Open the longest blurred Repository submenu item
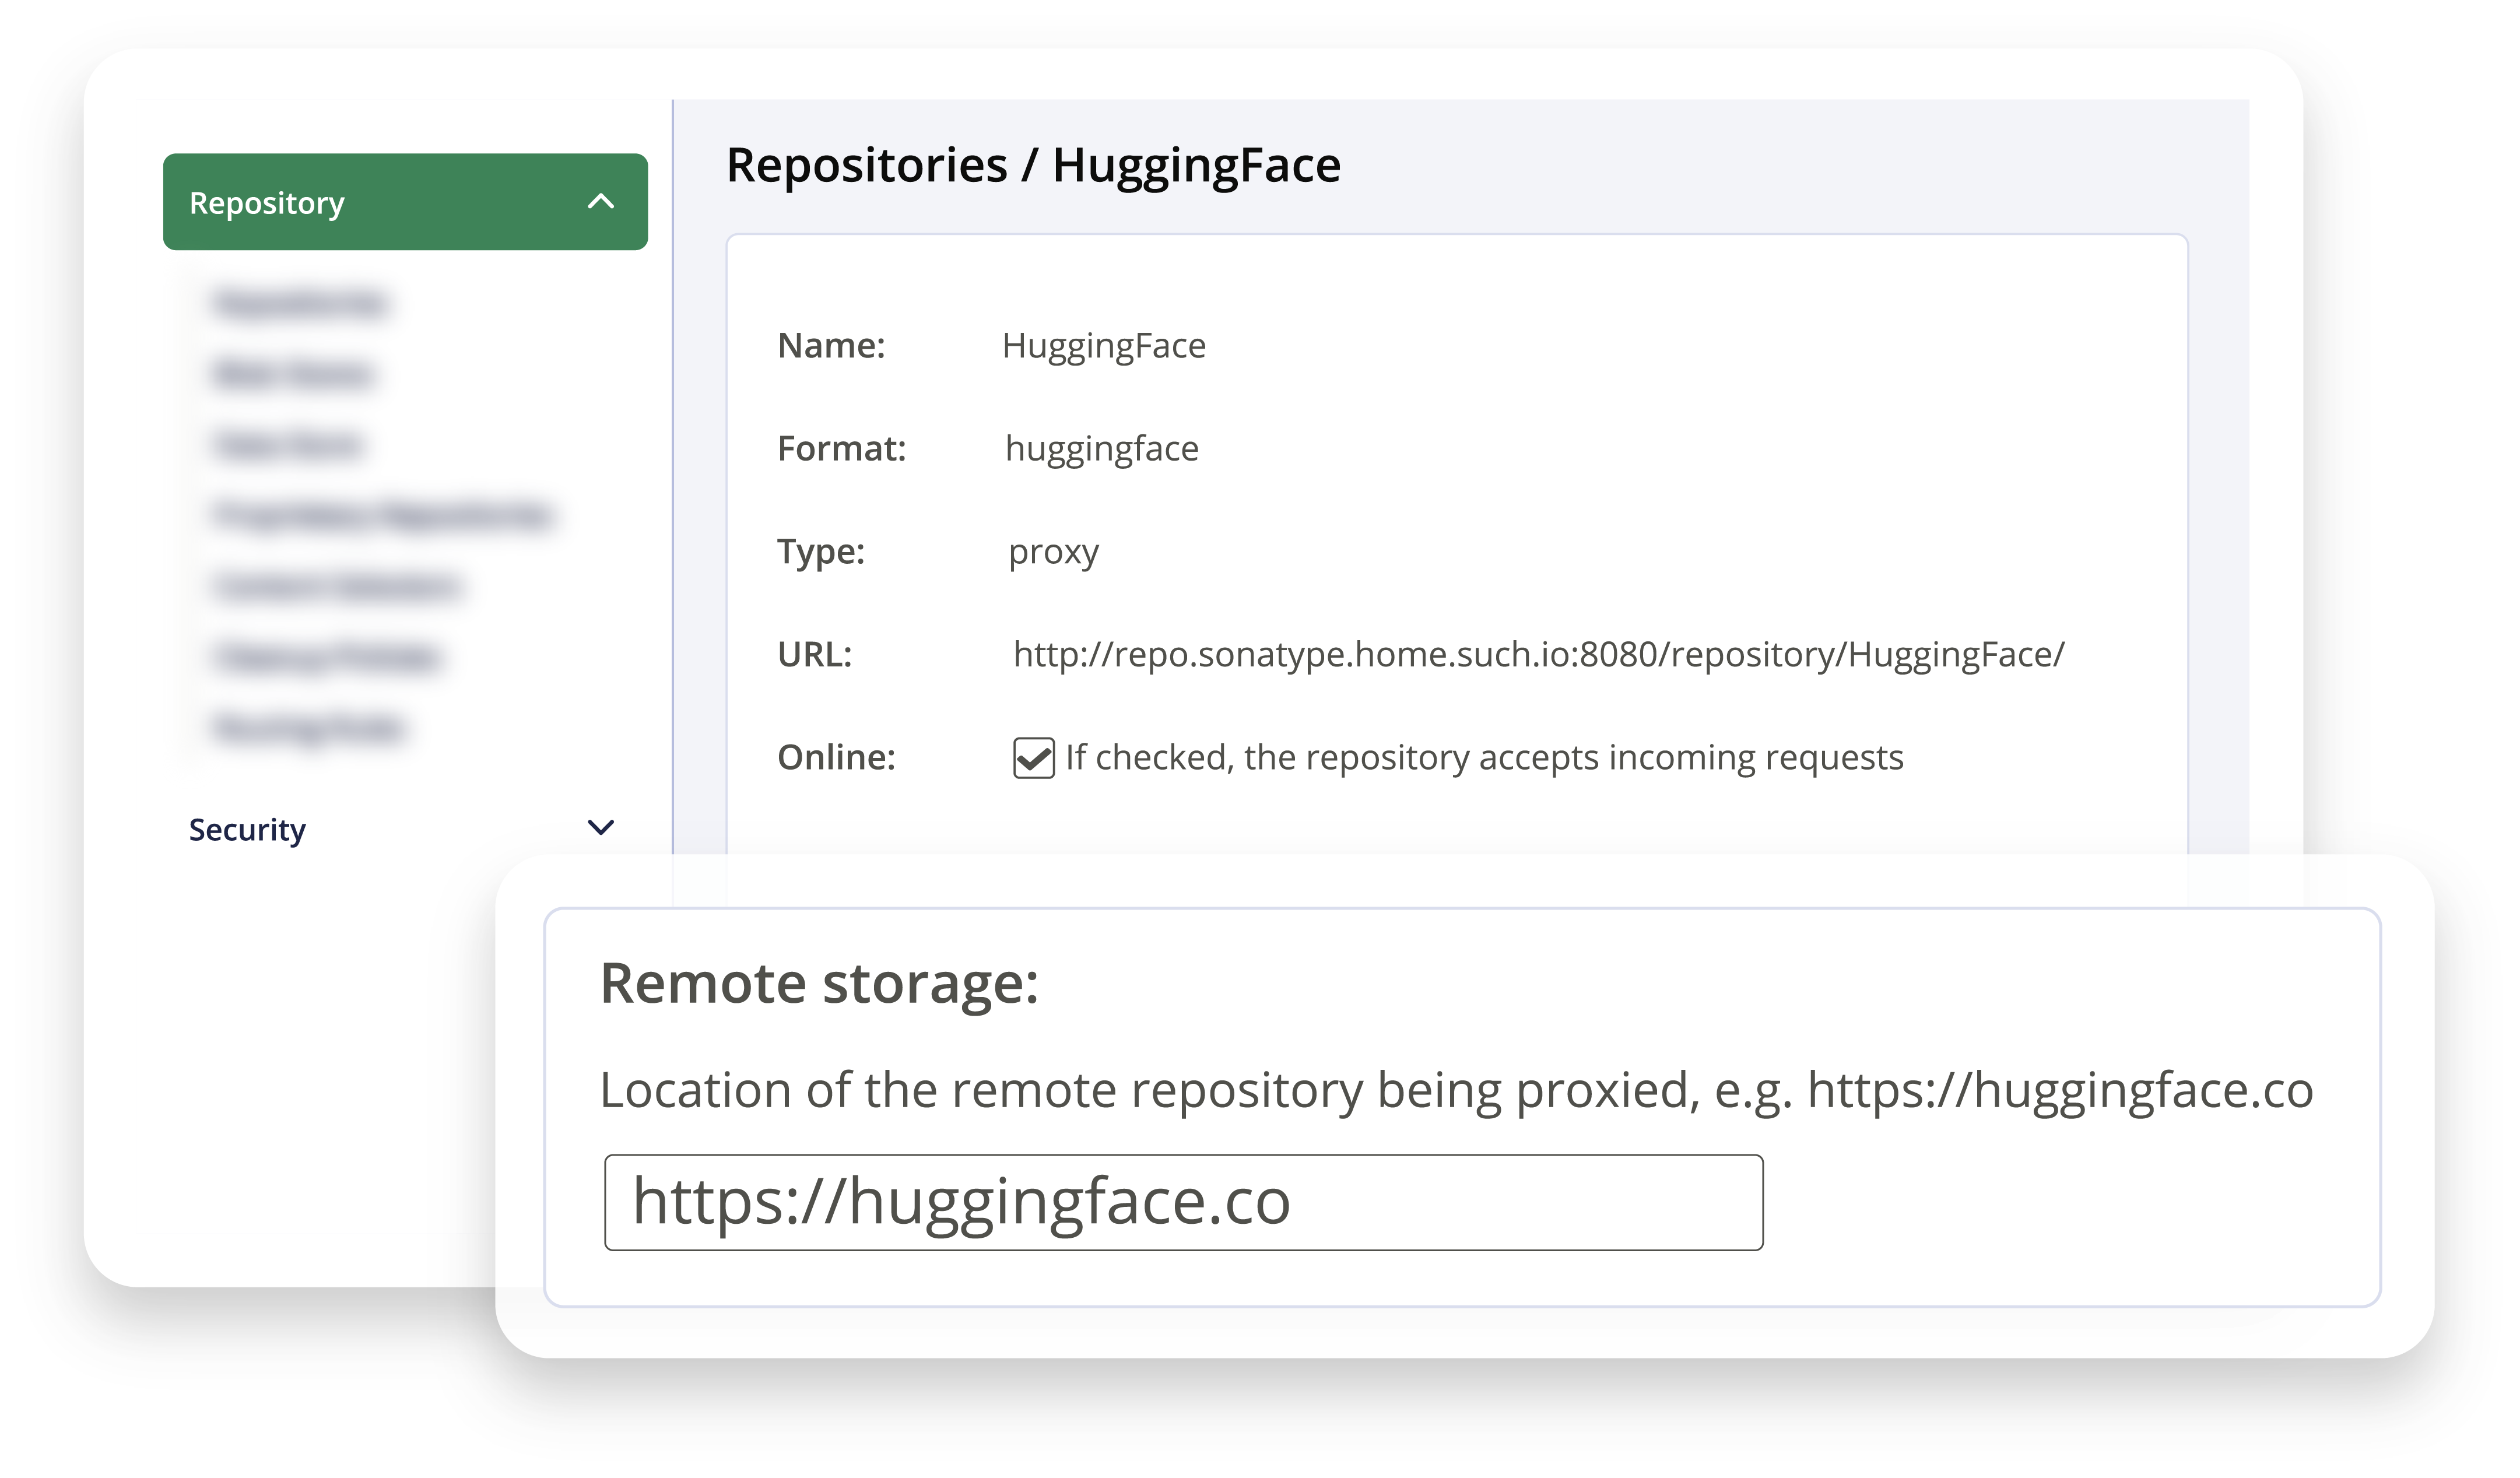2520x1478 pixels. click(383, 516)
